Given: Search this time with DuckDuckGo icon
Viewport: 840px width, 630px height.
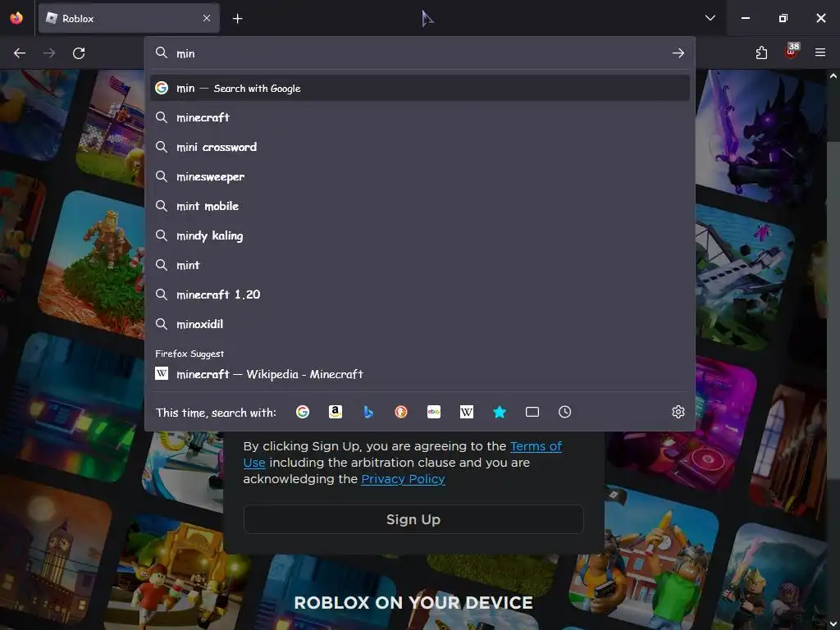Looking at the screenshot, I should (400, 412).
